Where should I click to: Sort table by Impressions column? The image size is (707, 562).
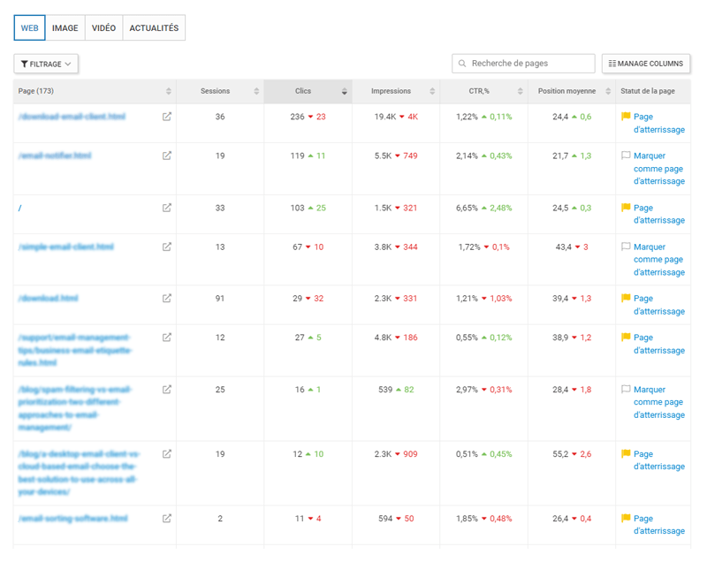point(391,91)
